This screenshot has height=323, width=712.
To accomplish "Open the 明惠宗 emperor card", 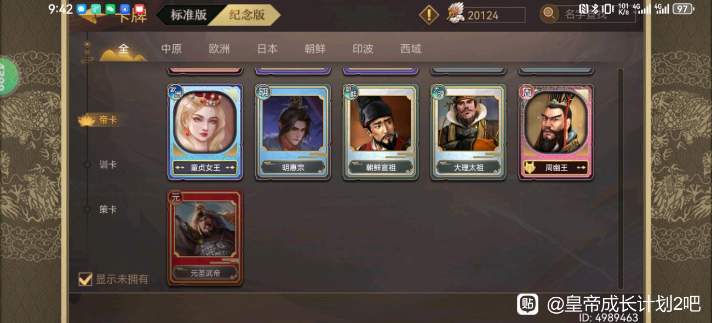I will (293, 132).
